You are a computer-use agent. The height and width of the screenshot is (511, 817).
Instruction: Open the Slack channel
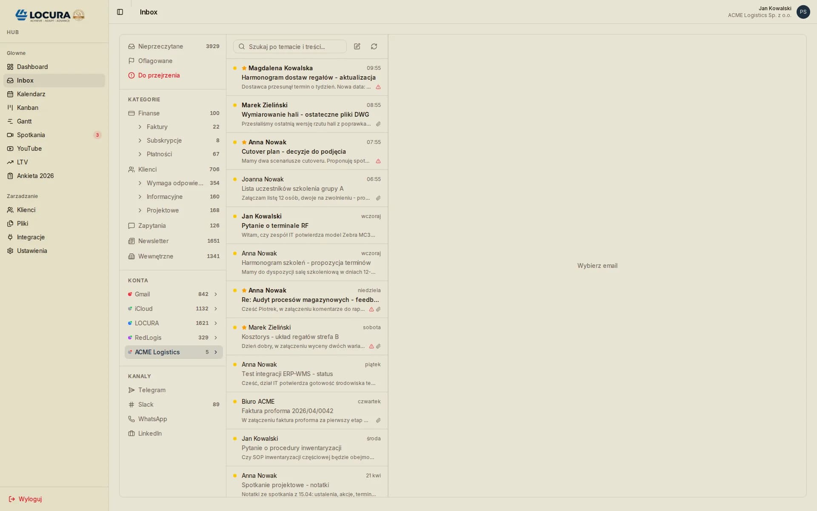click(x=146, y=405)
